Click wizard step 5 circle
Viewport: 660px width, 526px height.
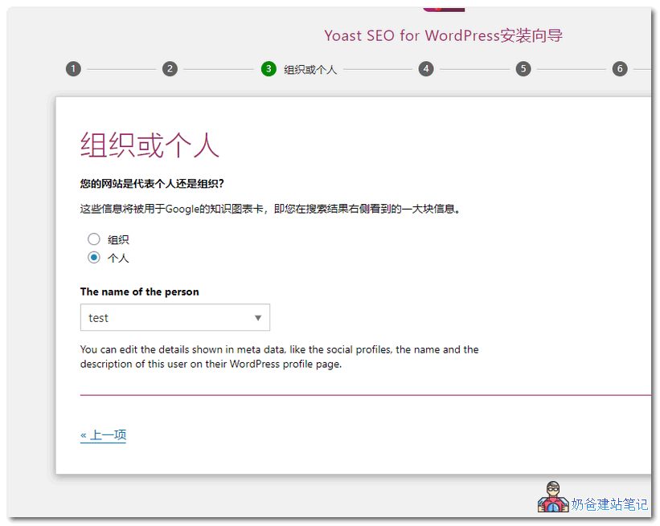pos(523,68)
